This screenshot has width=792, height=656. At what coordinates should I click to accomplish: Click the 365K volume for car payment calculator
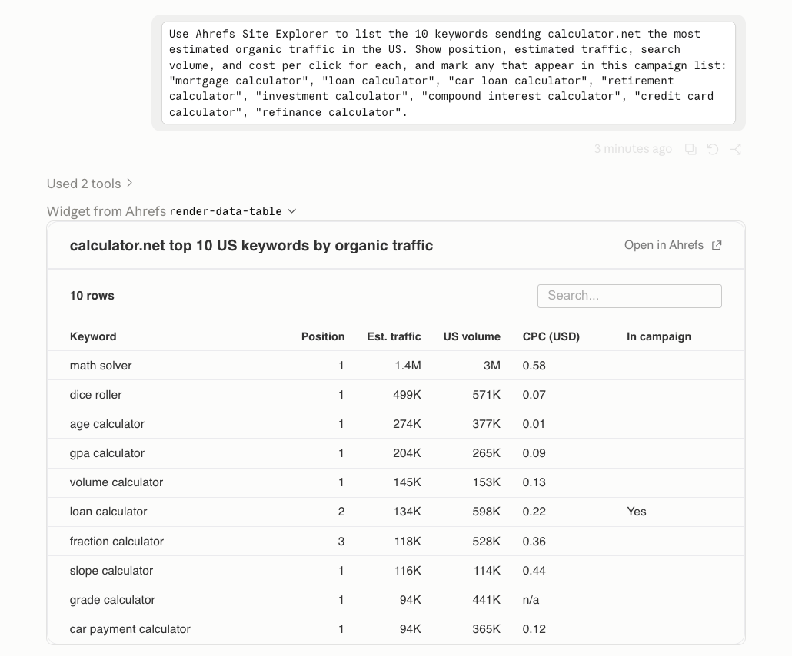click(487, 630)
